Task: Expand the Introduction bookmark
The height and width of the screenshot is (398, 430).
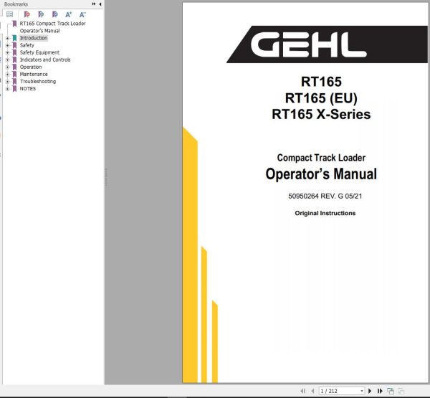Action: tap(7, 38)
